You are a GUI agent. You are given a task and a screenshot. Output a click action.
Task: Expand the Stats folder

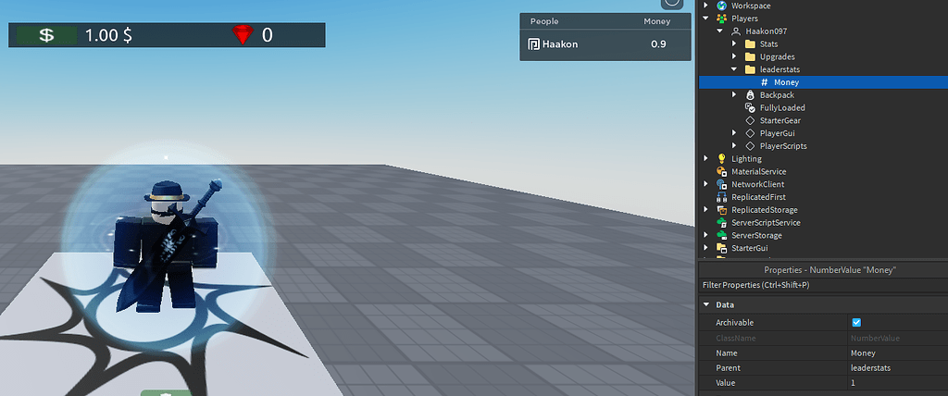(734, 44)
